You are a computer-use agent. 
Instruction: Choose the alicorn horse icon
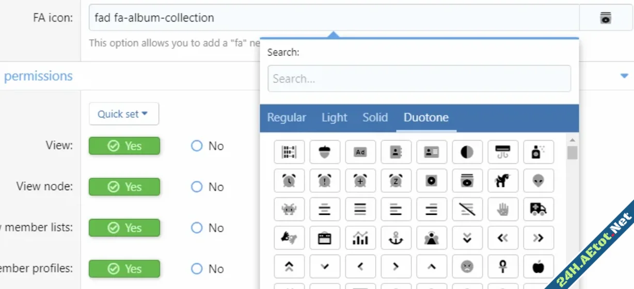[503, 181]
